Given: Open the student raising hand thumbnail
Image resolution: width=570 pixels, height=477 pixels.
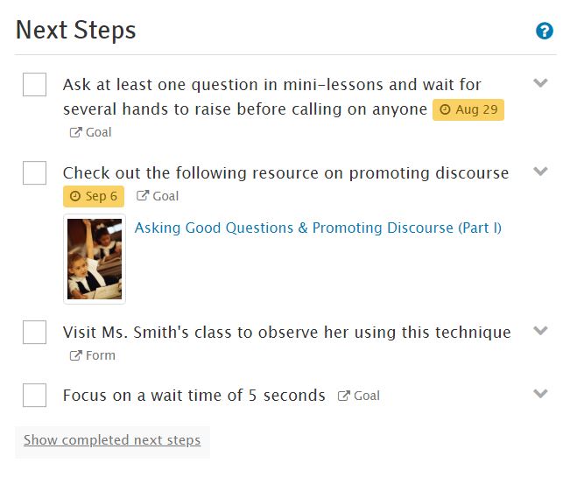Looking at the screenshot, I should [x=95, y=259].
